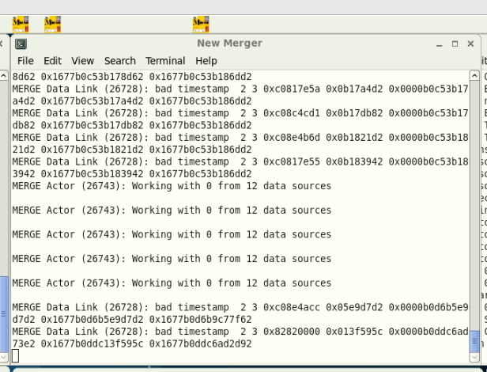Image resolution: width=487 pixels, height=372 pixels.
Task: Click the hex value 0x0b1821d2
Action: pos(354,138)
